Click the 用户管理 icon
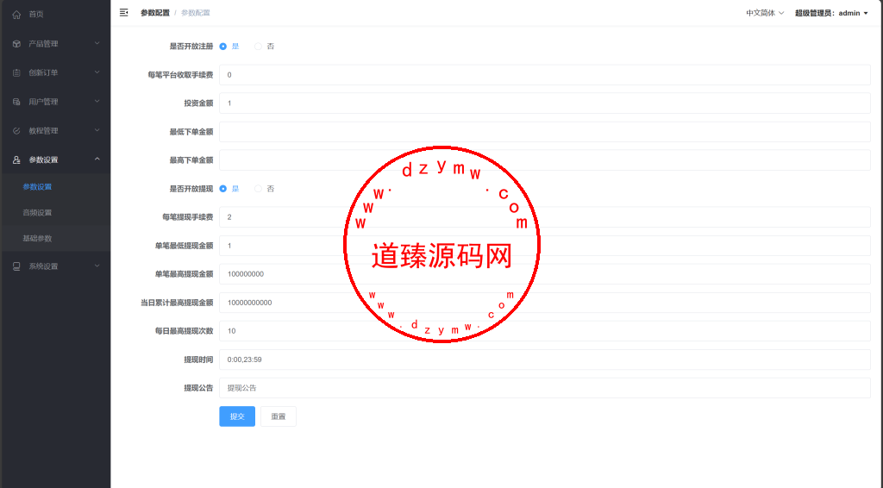 [16, 102]
